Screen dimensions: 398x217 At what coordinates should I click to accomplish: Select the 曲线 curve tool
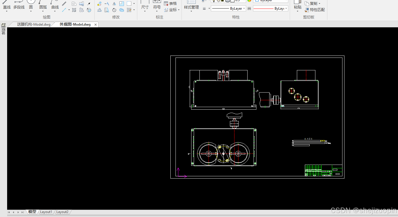tap(55, 5)
